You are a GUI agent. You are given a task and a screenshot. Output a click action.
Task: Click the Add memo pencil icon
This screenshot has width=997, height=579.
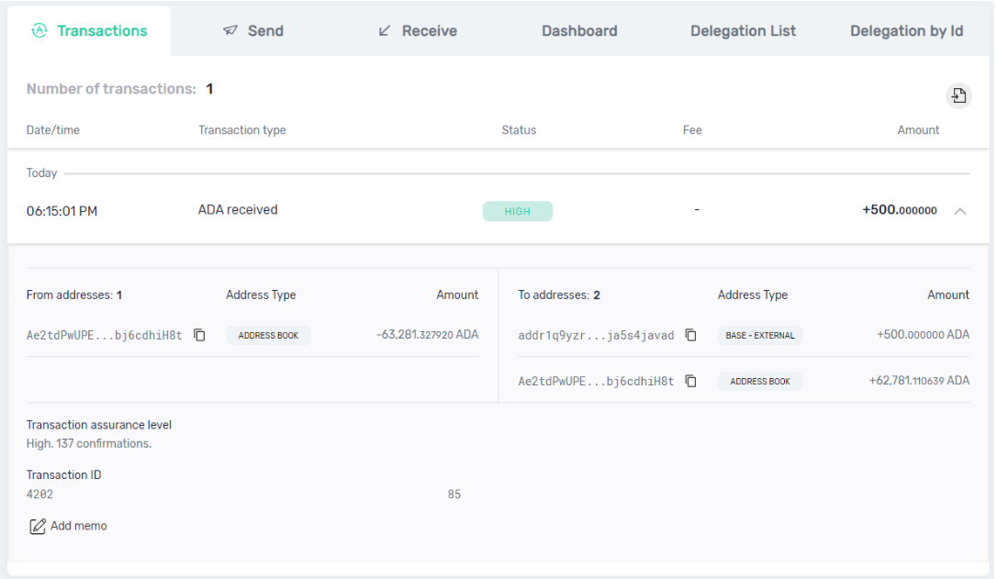pos(38,527)
